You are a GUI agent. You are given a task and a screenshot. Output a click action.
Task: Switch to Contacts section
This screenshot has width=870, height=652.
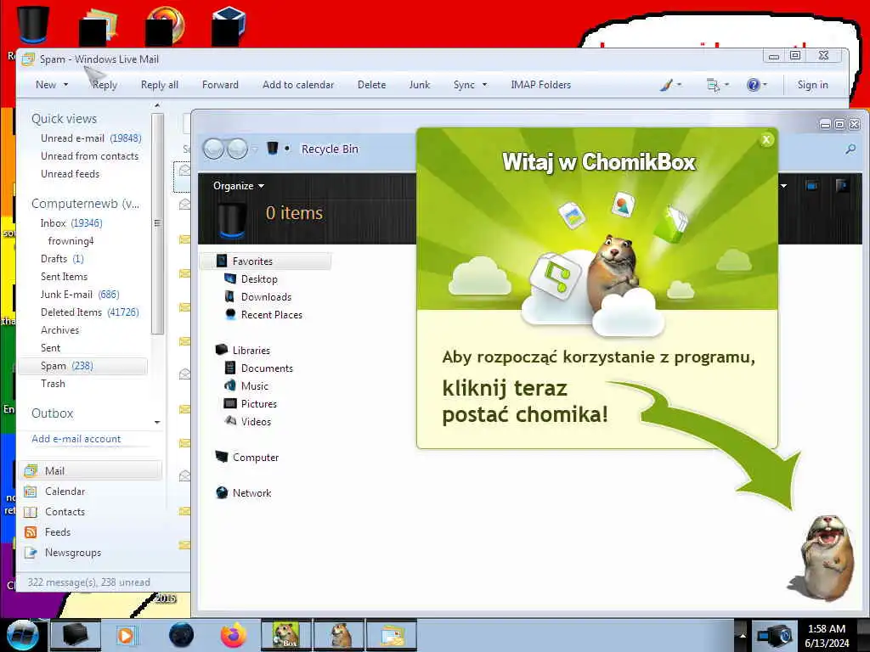(x=65, y=512)
